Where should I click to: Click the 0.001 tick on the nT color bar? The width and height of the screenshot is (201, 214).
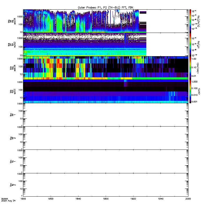tap(195, 102)
